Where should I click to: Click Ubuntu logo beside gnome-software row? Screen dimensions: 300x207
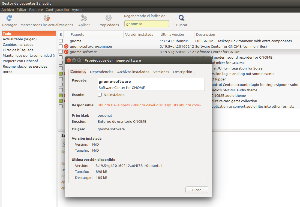[x=66, y=52]
